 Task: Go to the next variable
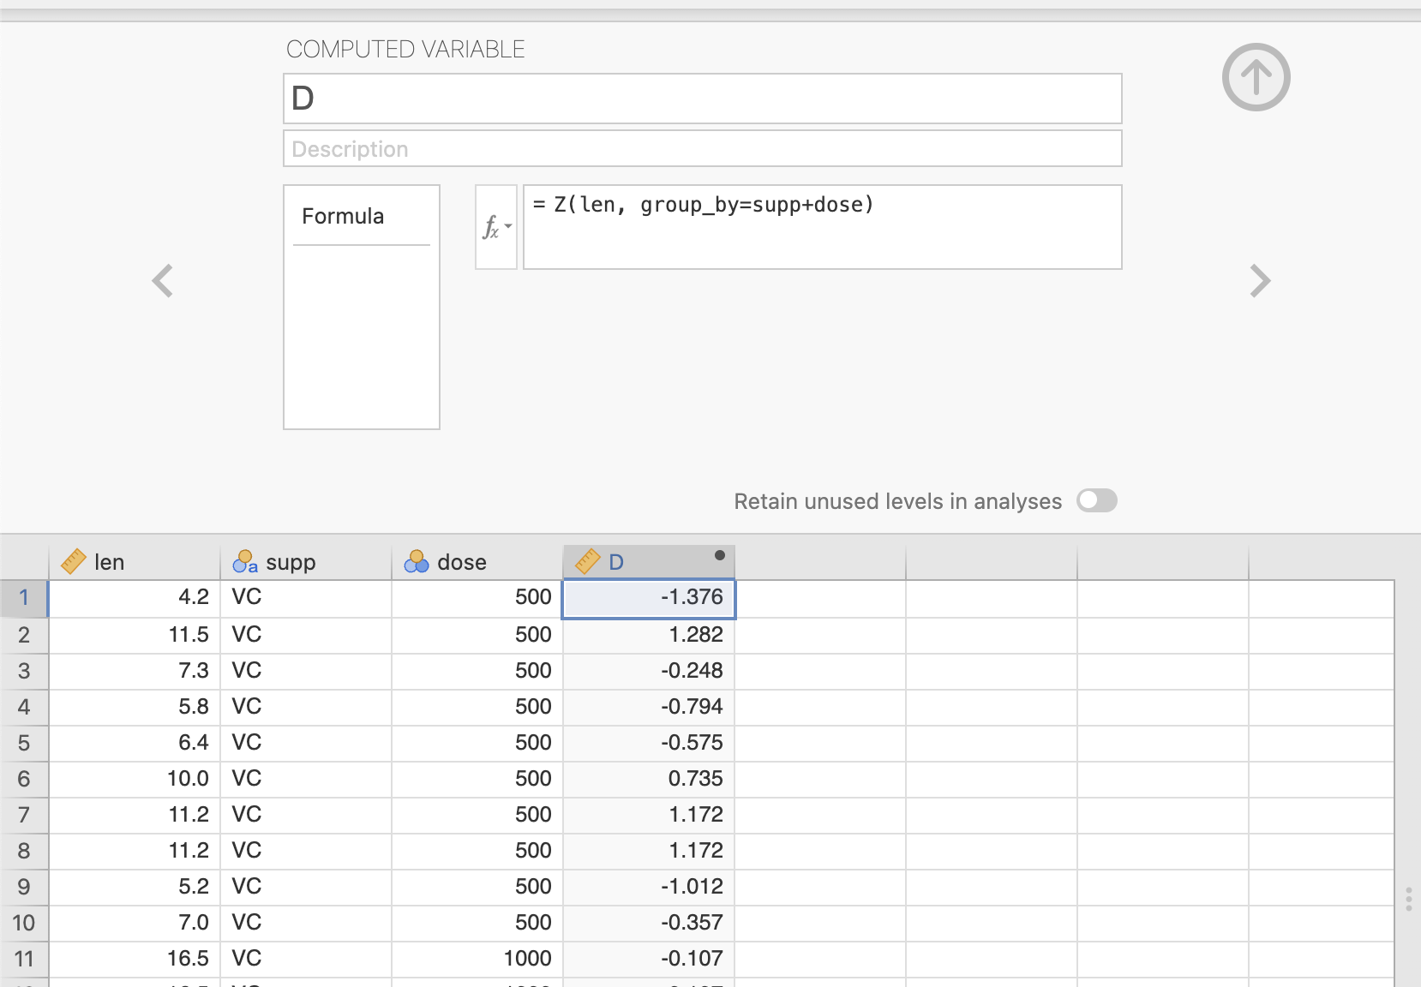pos(1260,280)
